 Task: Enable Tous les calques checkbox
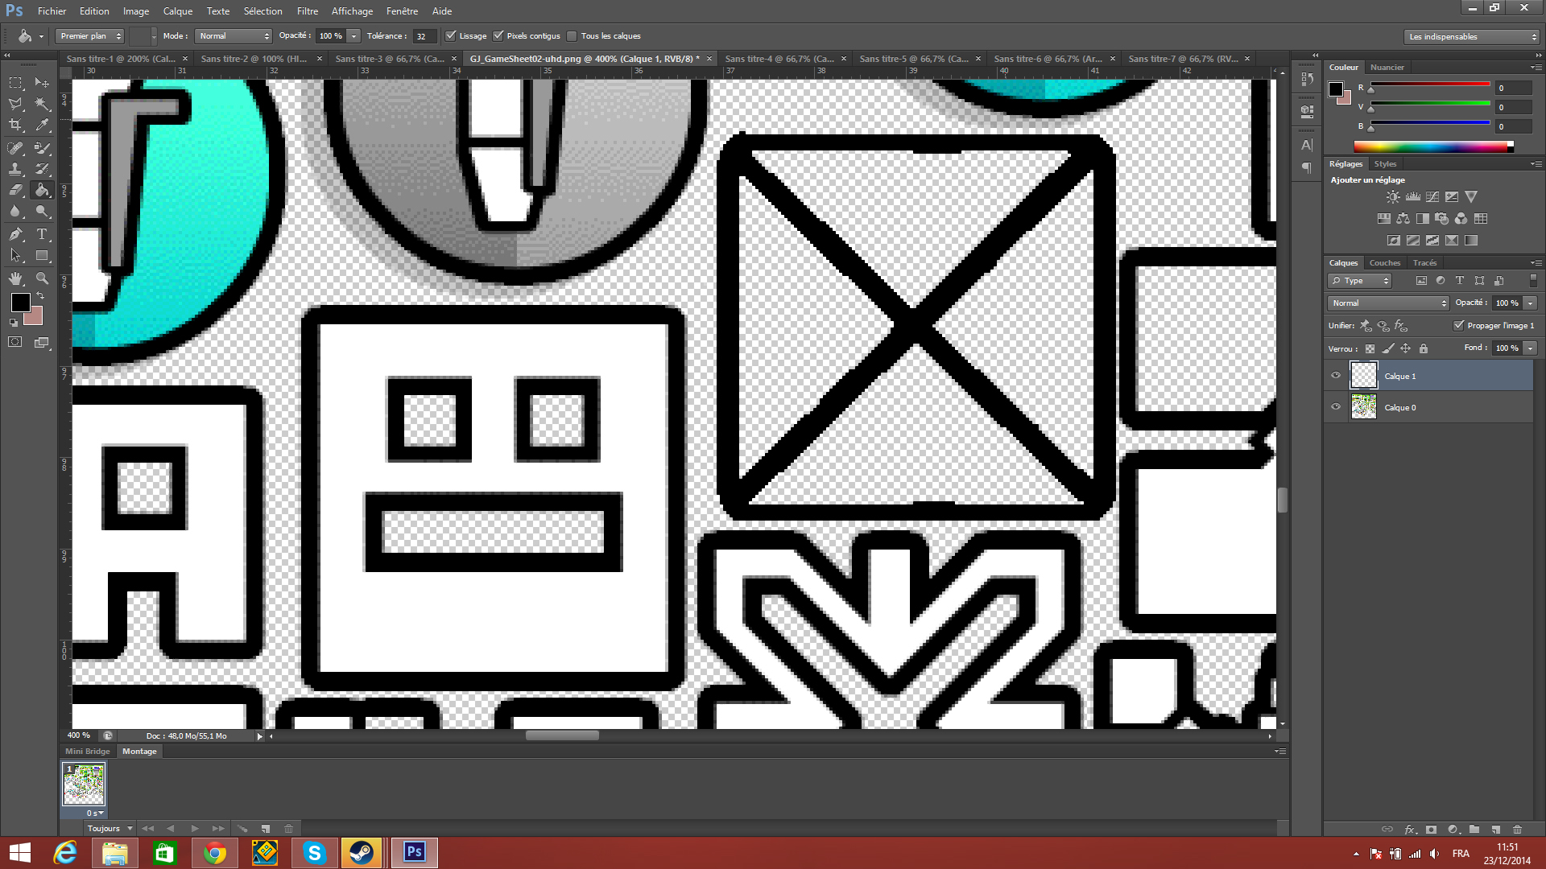pos(572,35)
